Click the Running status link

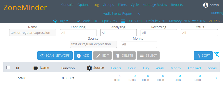[x=217, y=13]
